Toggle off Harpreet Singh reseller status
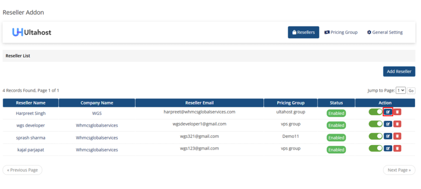 (375, 112)
